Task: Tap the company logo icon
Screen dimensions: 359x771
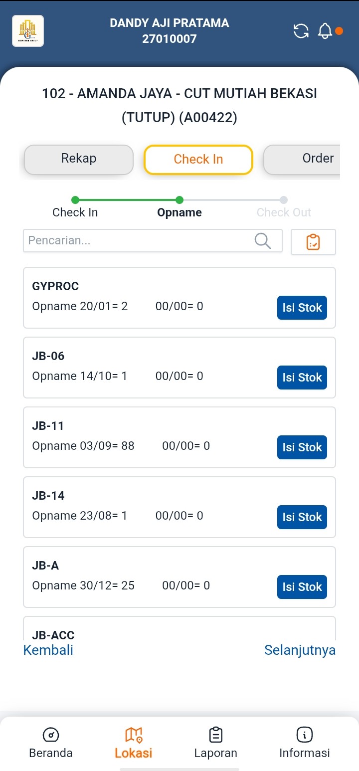Action: point(28,31)
